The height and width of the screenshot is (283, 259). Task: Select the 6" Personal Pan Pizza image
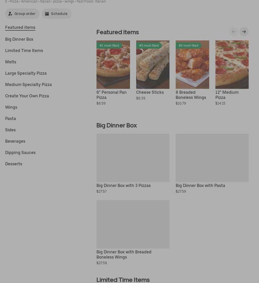(x=113, y=65)
